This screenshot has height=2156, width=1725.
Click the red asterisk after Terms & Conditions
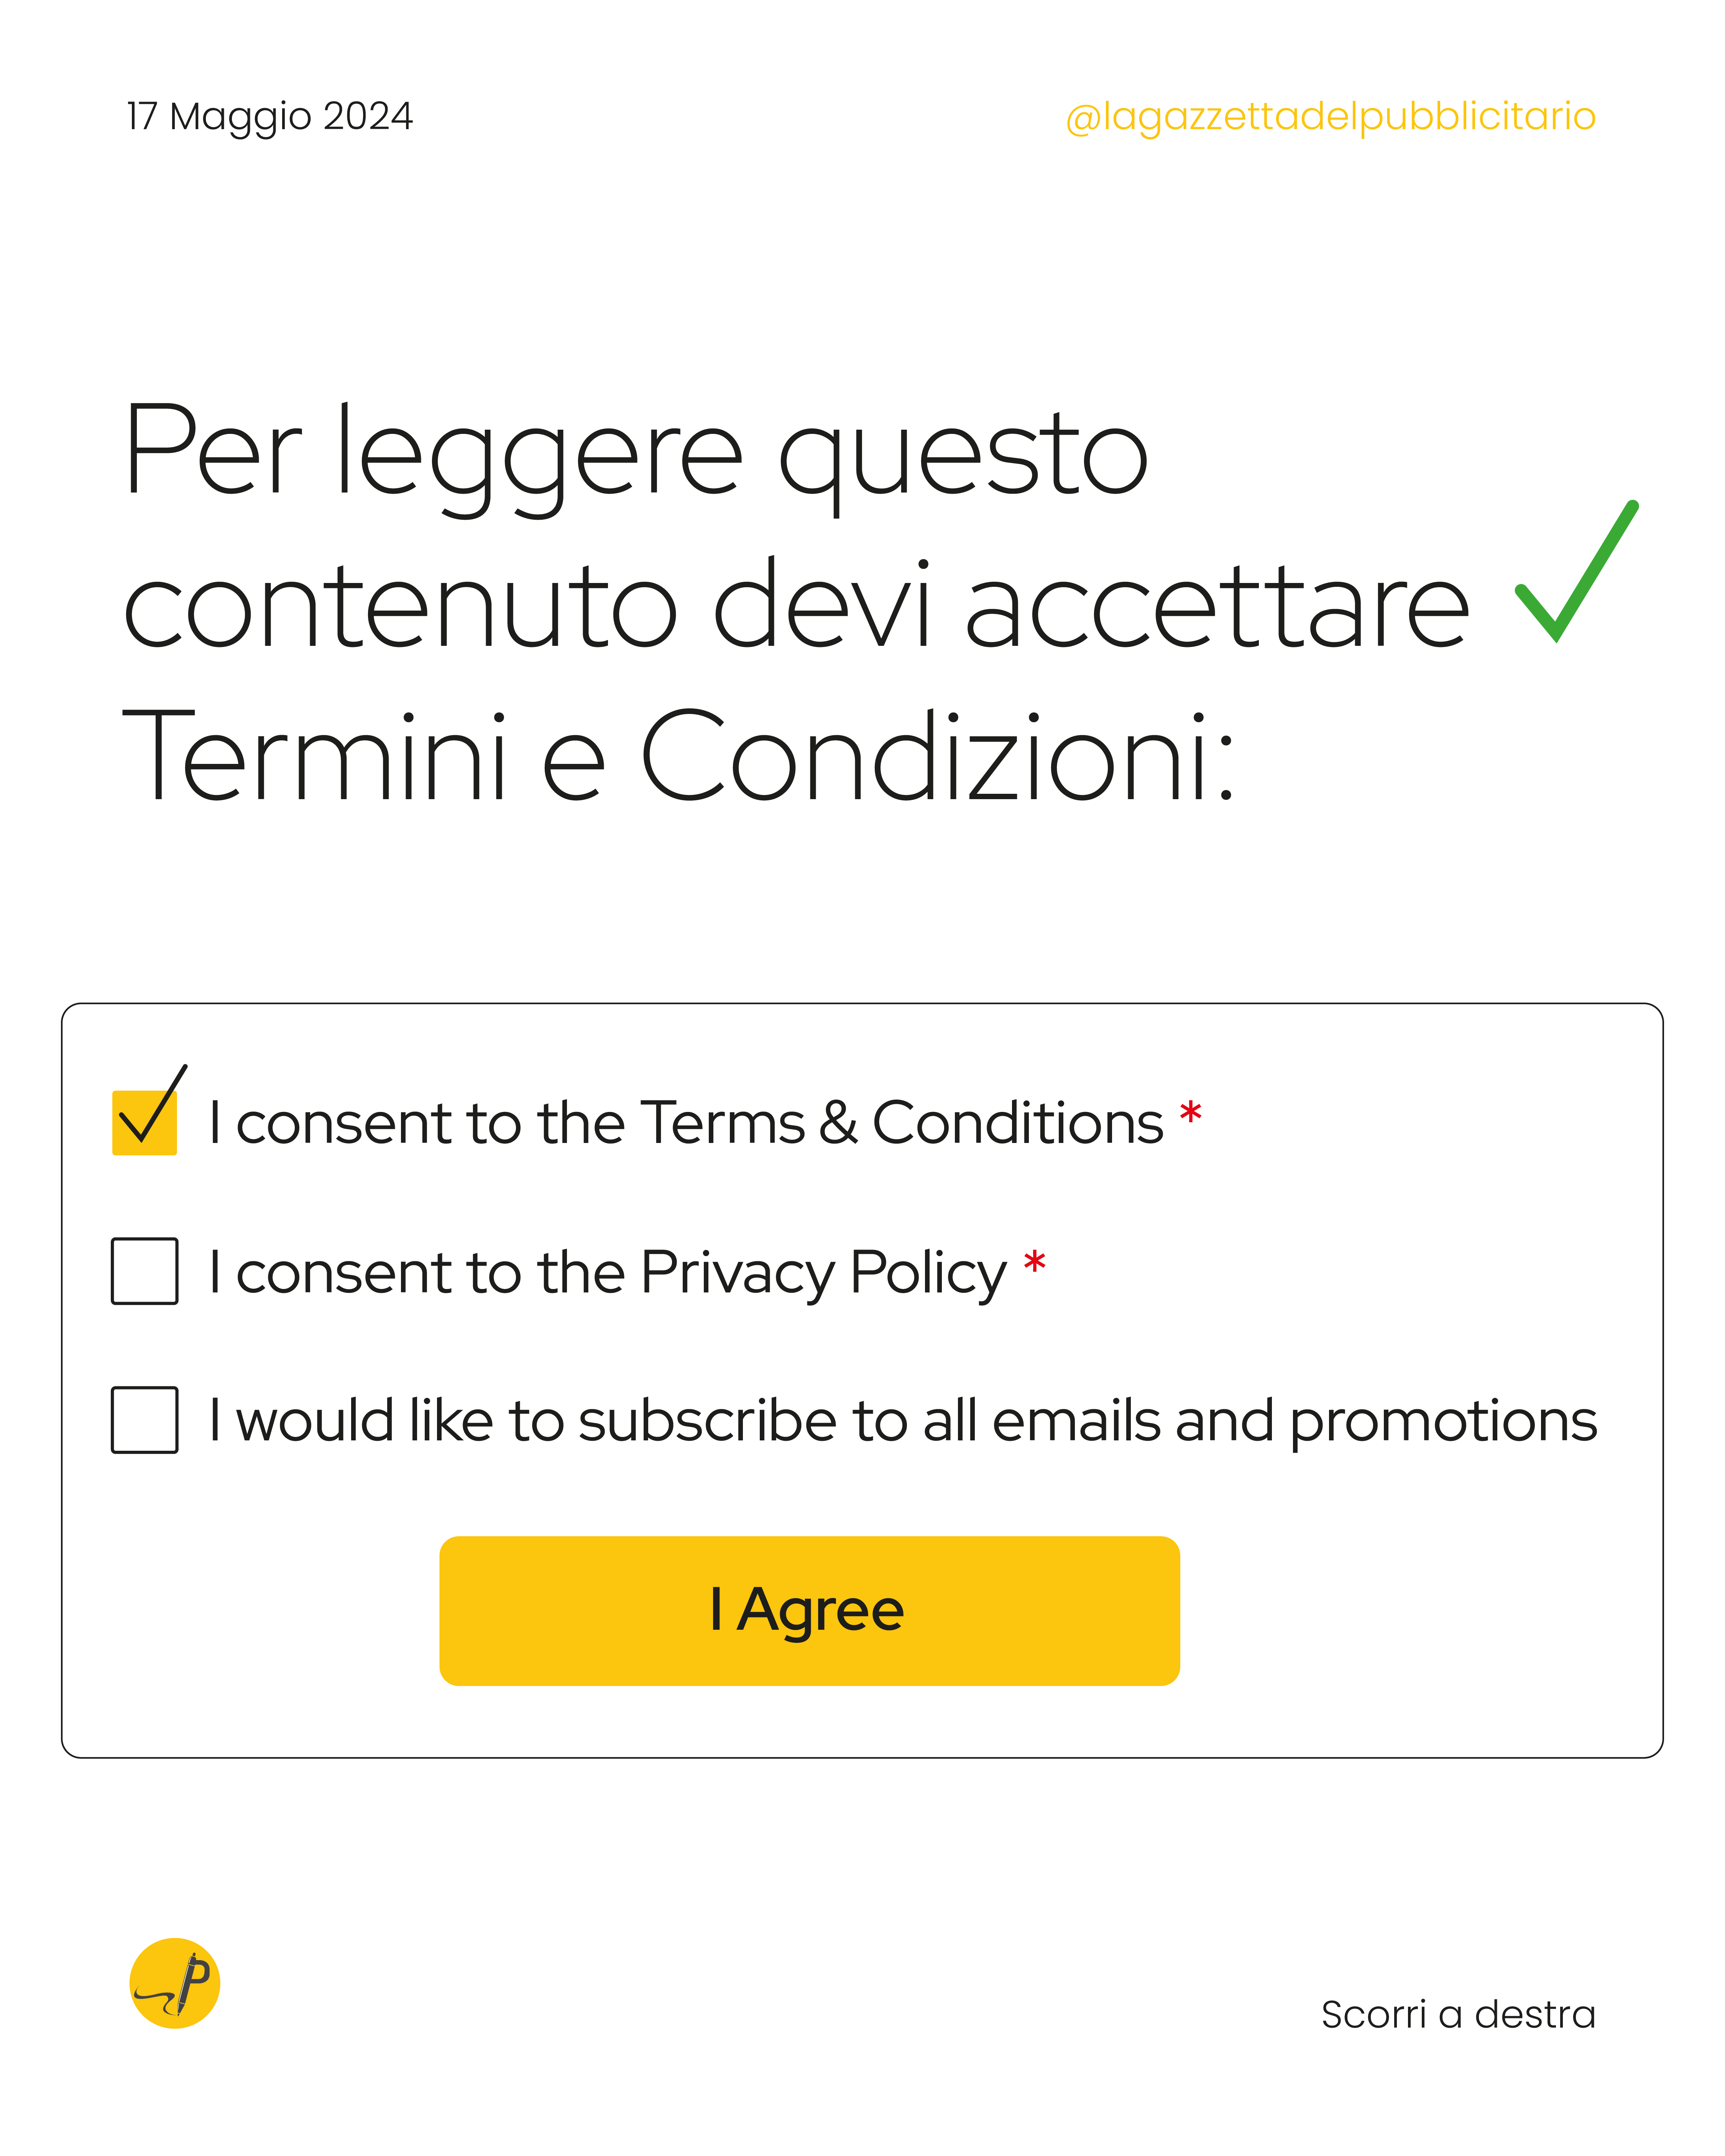[1190, 1113]
